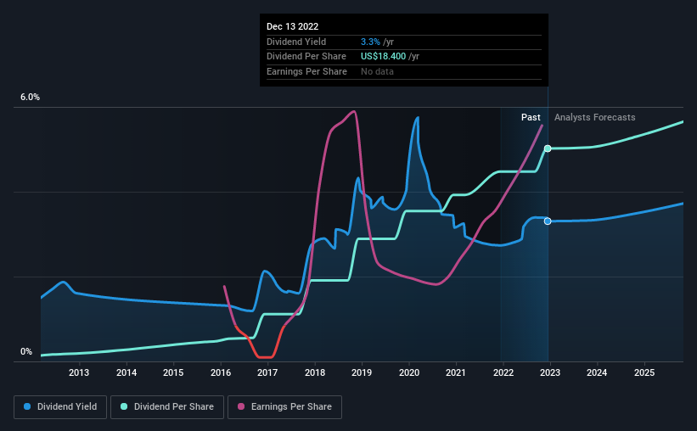
Task: Select the Dividend Yield data point marker
Action: (548, 221)
